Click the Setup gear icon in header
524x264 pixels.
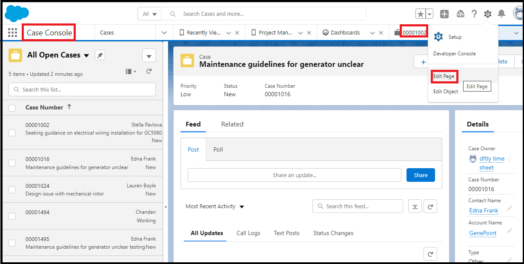(488, 14)
